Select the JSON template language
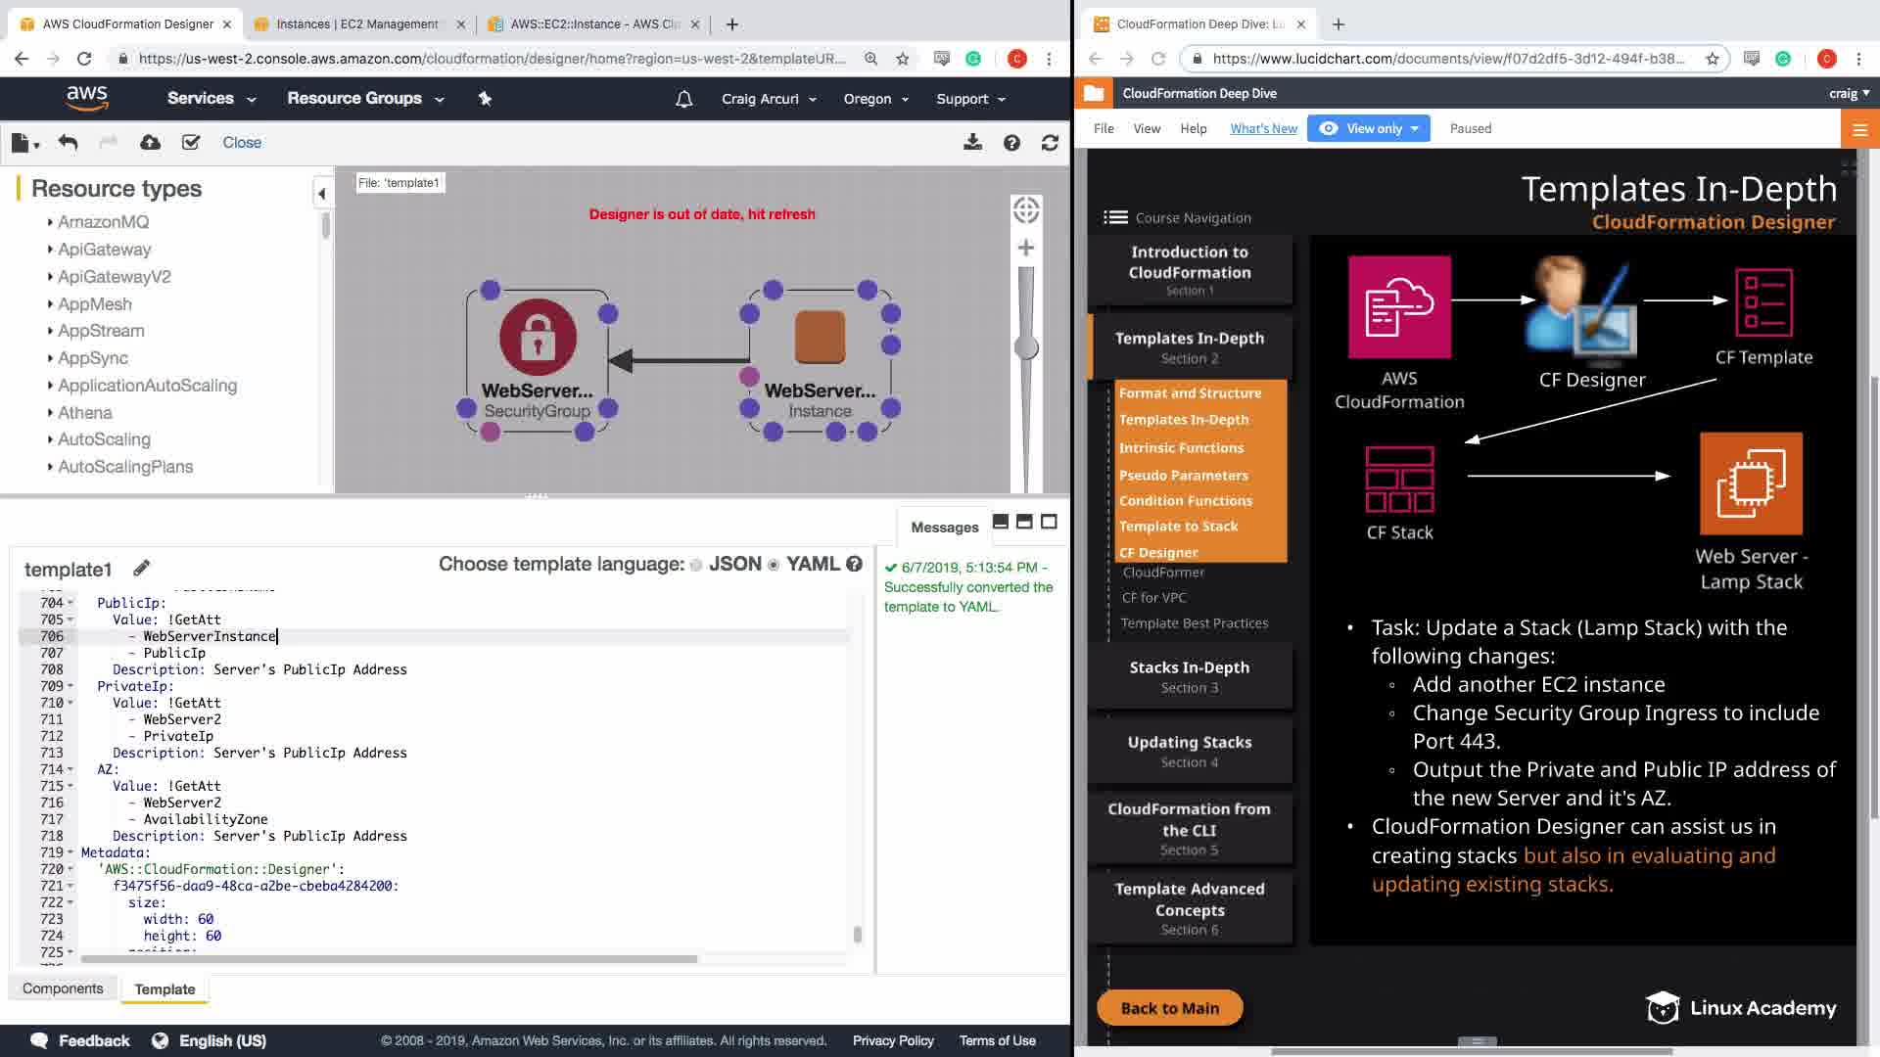The image size is (1880, 1057). 696,565
